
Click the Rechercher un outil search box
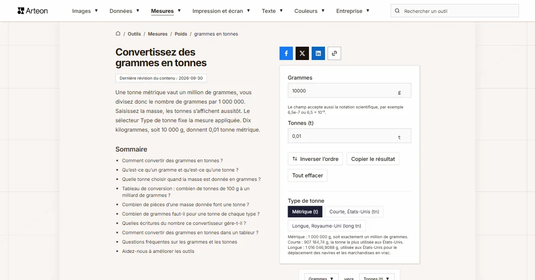point(455,11)
